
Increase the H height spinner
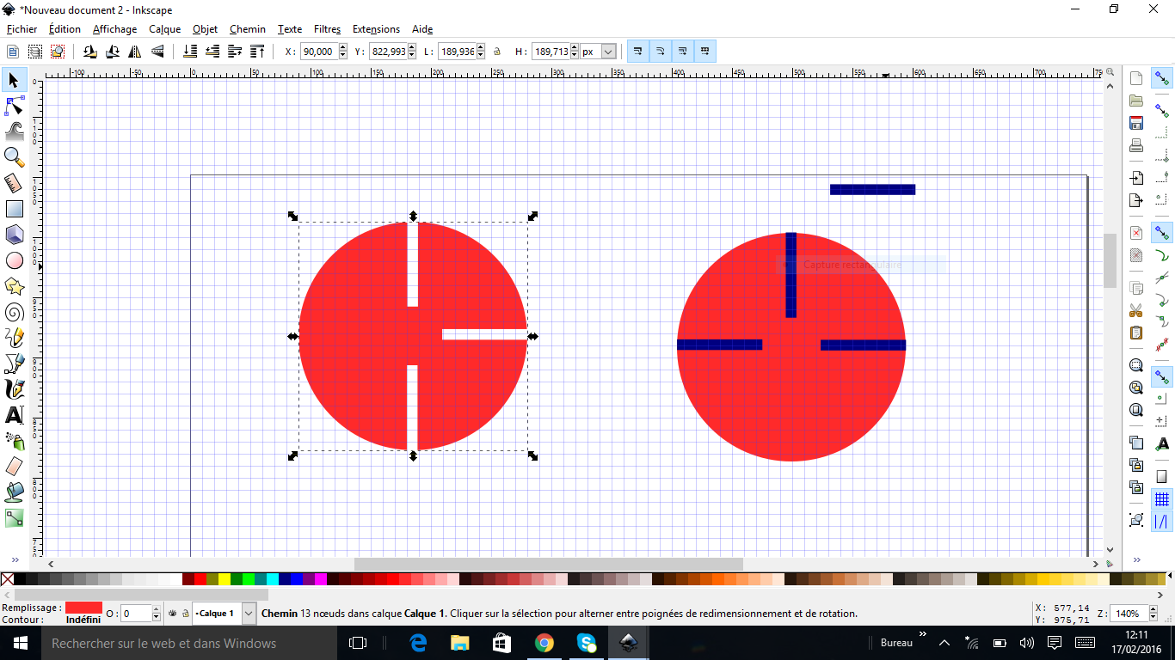point(575,48)
